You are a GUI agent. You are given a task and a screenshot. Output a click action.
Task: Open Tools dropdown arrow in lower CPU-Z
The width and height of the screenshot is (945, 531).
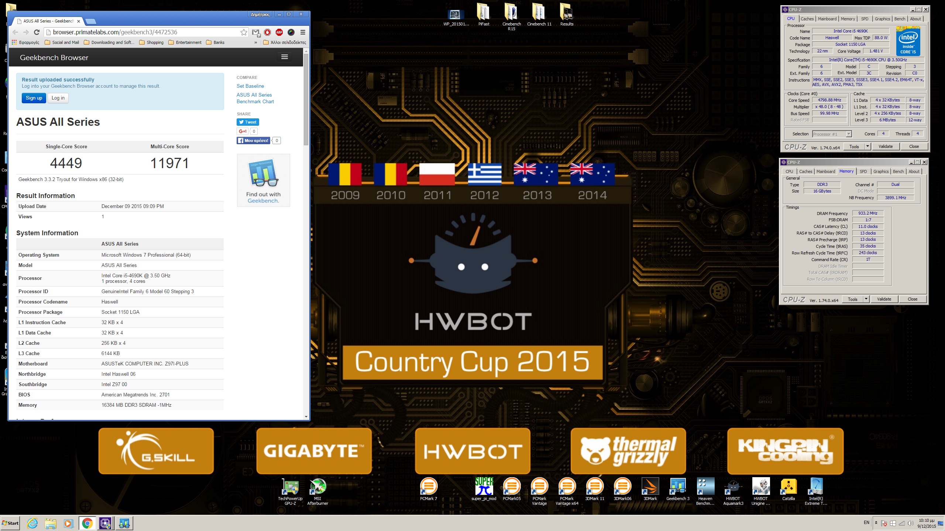866,299
